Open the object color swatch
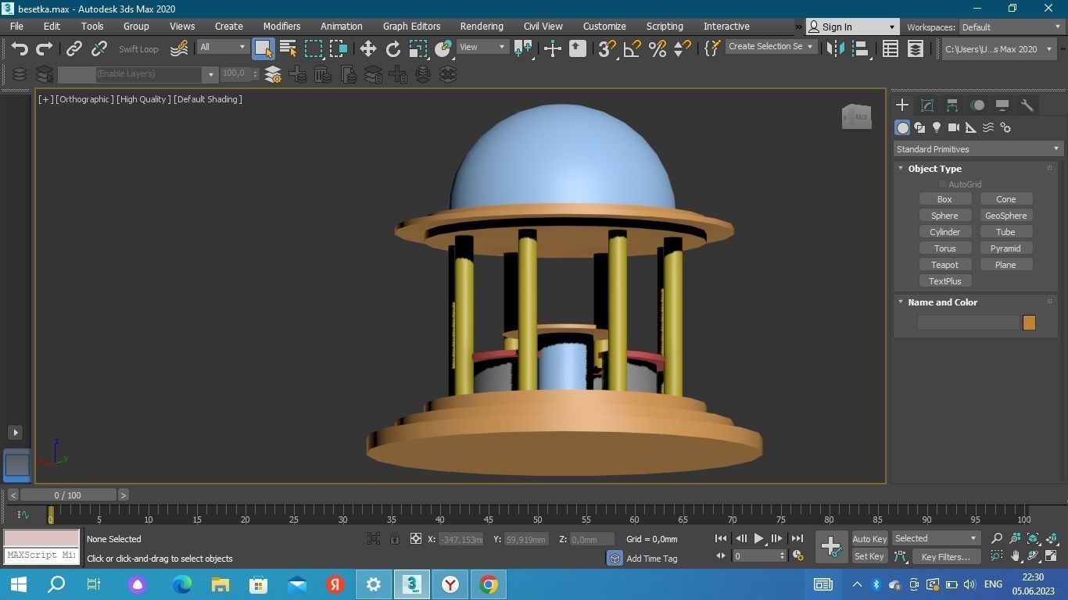This screenshot has height=600, width=1068. [1029, 323]
